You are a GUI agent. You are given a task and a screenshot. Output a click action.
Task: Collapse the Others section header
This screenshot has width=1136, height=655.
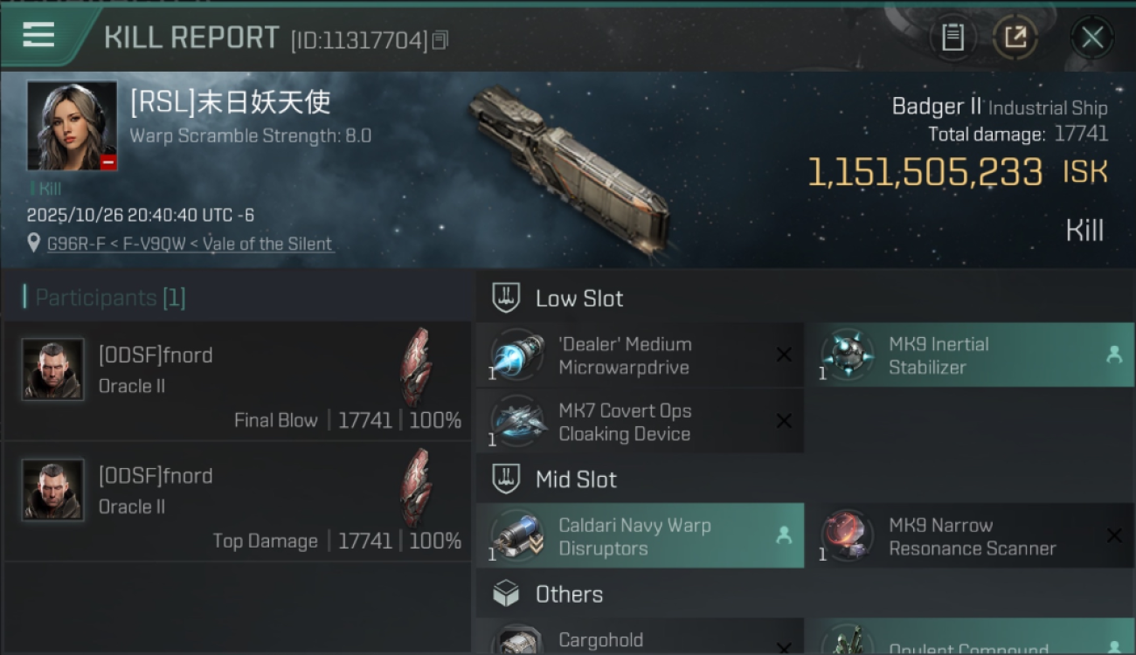point(805,595)
